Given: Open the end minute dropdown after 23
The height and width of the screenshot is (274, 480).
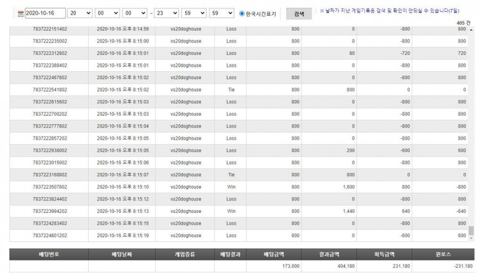Looking at the screenshot, I should tap(194, 13).
